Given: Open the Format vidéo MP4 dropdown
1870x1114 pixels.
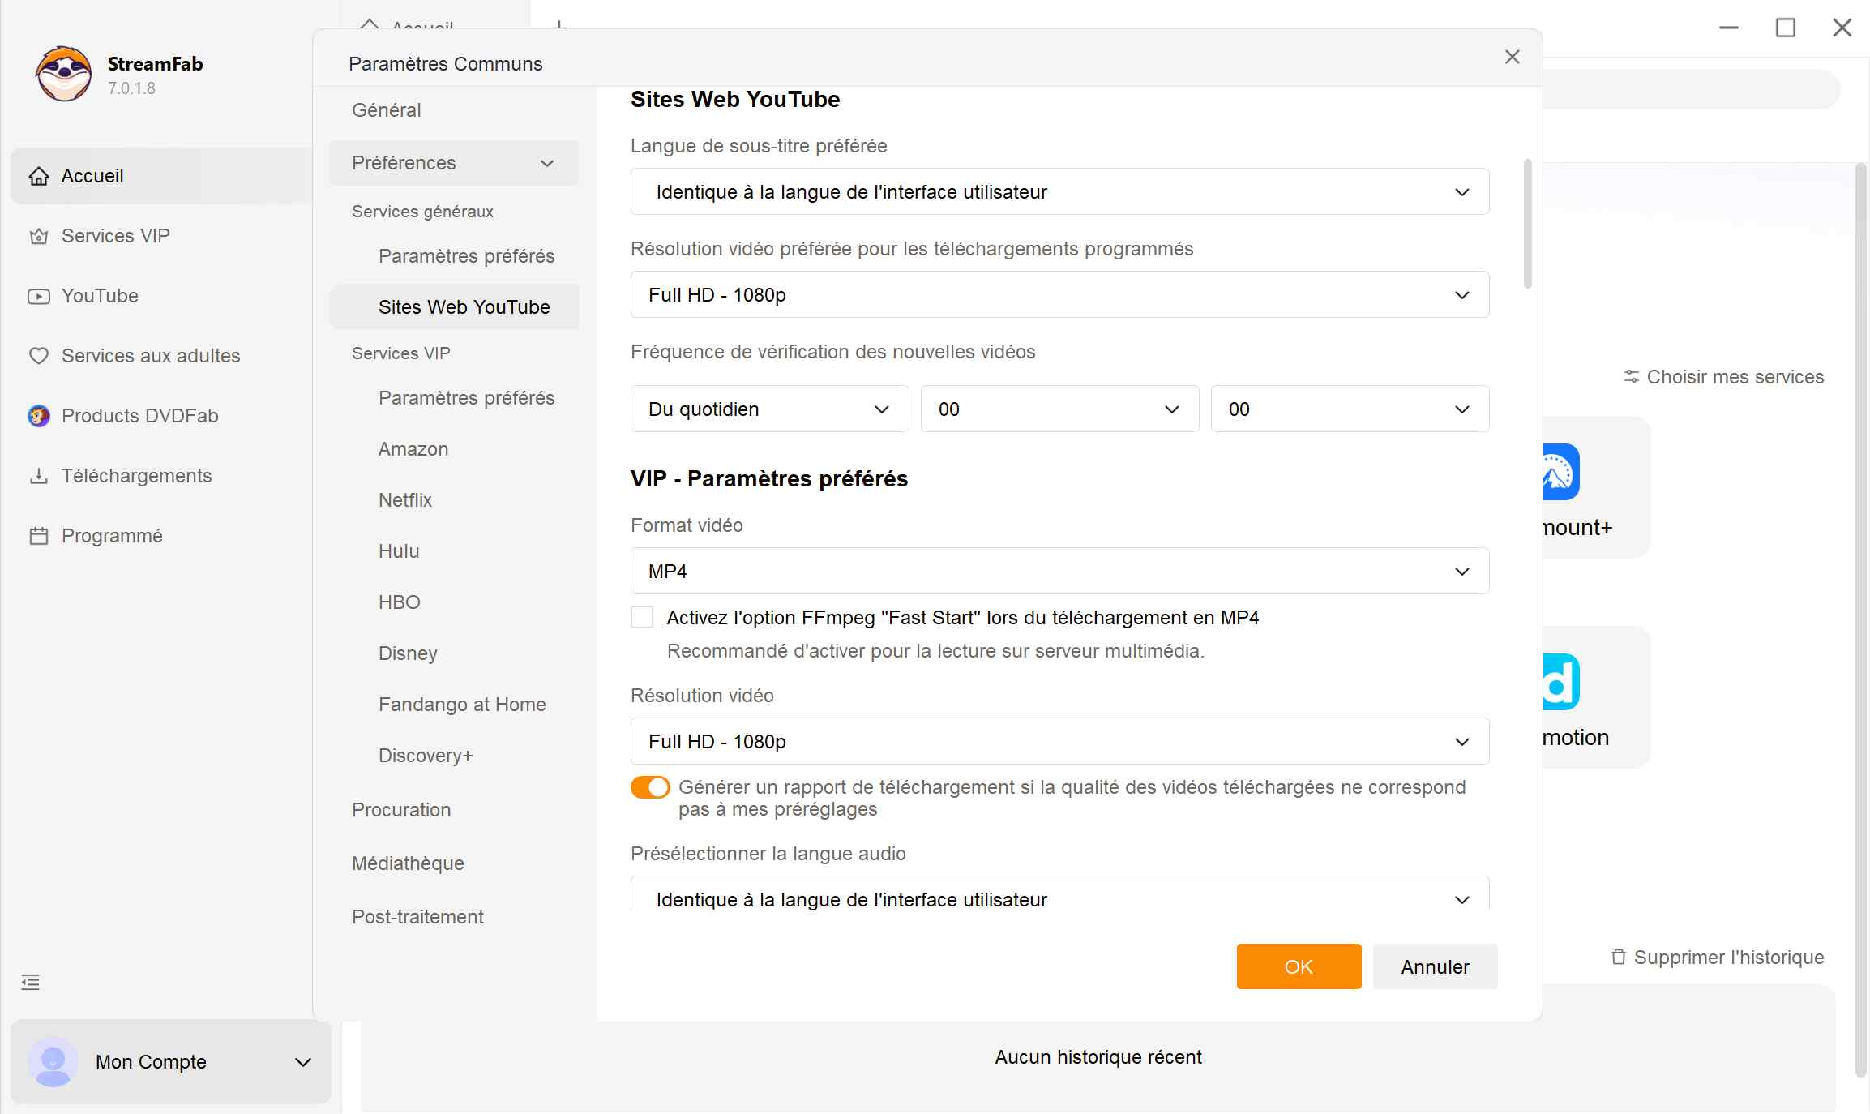Looking at the screenshot, I should pyautogui.click(x=1059, y=571).
